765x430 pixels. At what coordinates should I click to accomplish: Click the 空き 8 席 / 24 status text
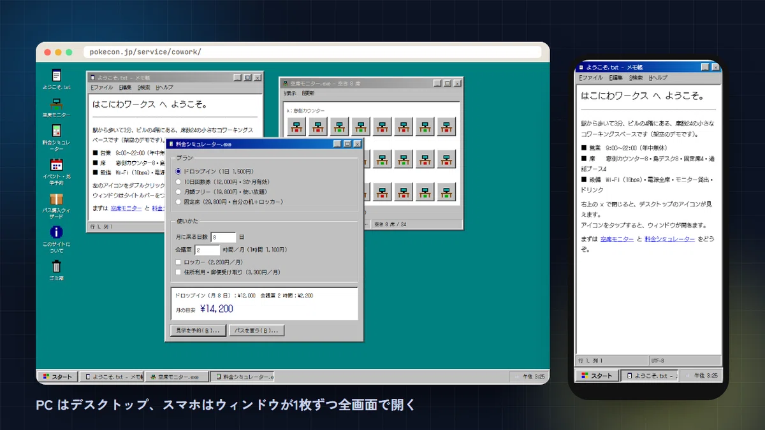coord(390,224)
